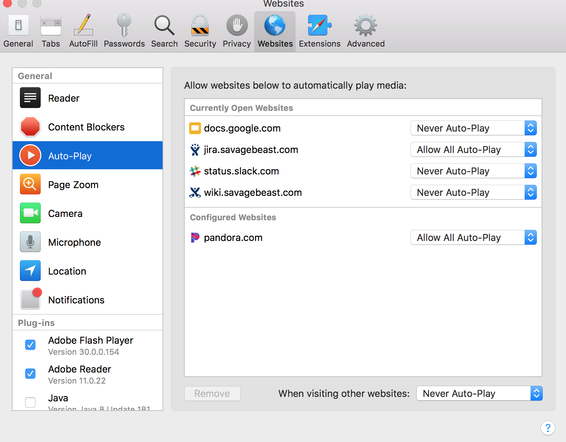The width and height of the screenshot is (566, 442).
Task: Select the Passwords key icon
Action: click(x=124, y=26)
